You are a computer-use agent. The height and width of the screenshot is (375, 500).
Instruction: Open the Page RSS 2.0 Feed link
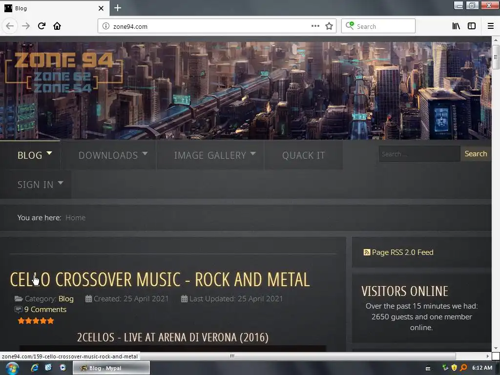click(x=402, y=252)
